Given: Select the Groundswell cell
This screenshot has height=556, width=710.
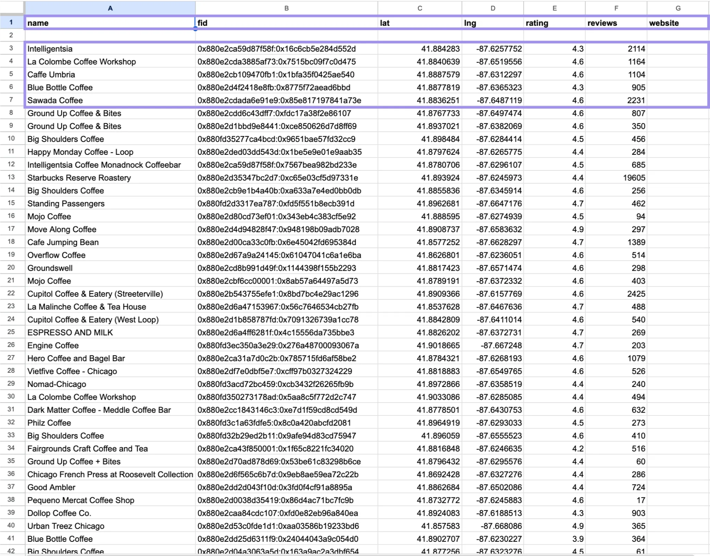Looking at the screenshot, I should coord(110,268).
